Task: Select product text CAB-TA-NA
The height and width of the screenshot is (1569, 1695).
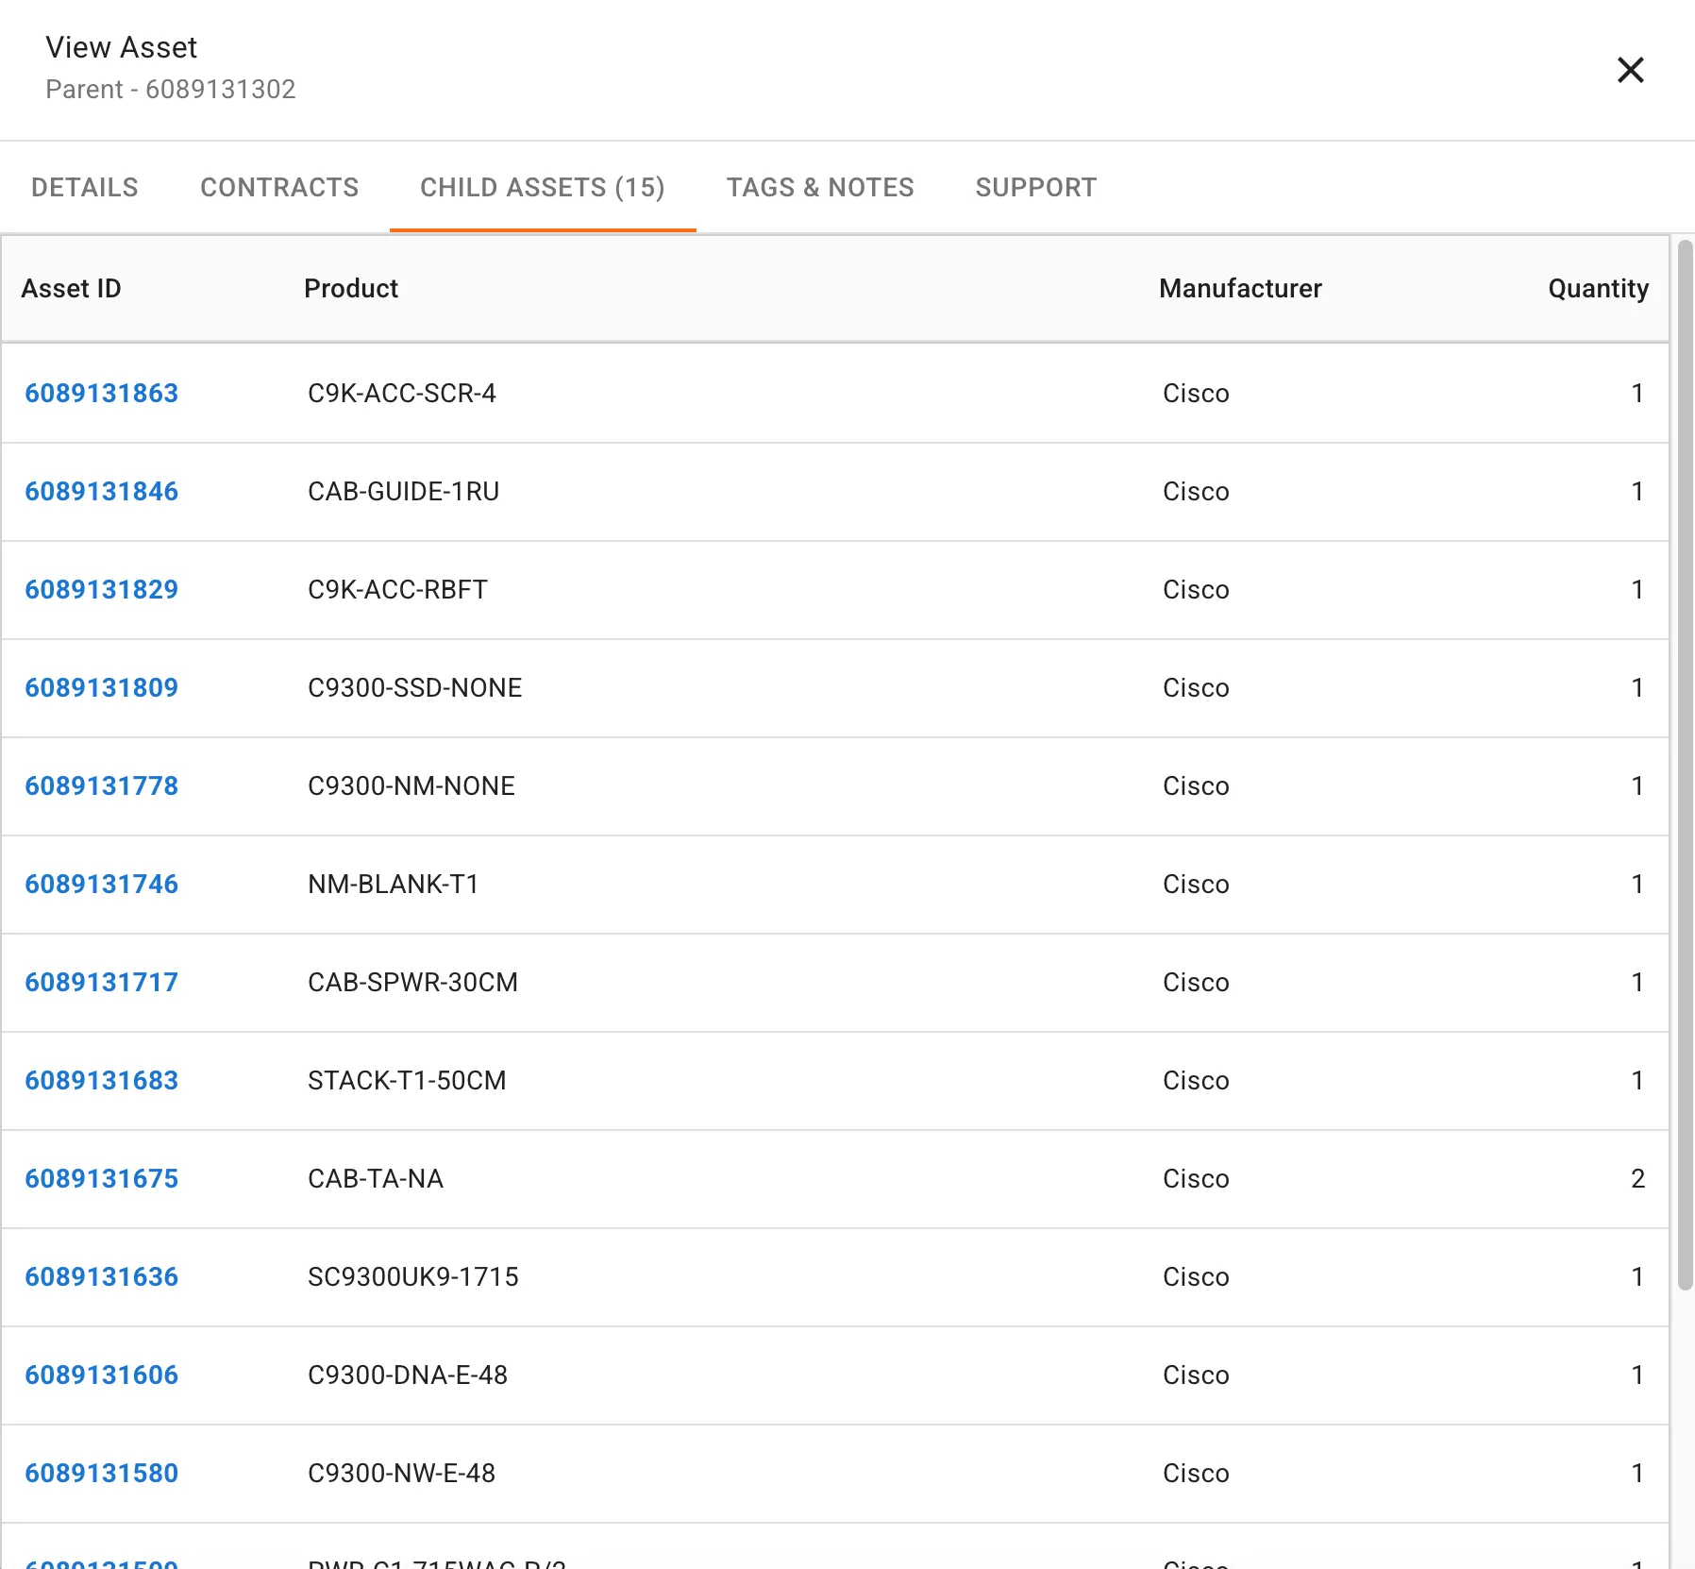Action: 376,1178
